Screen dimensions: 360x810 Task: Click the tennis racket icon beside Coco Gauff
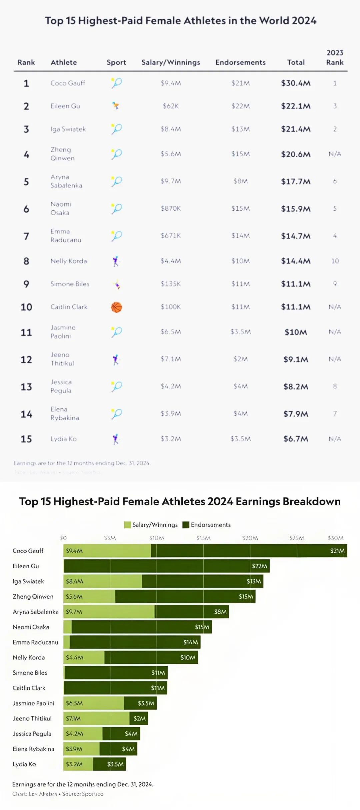click(117, 83)
